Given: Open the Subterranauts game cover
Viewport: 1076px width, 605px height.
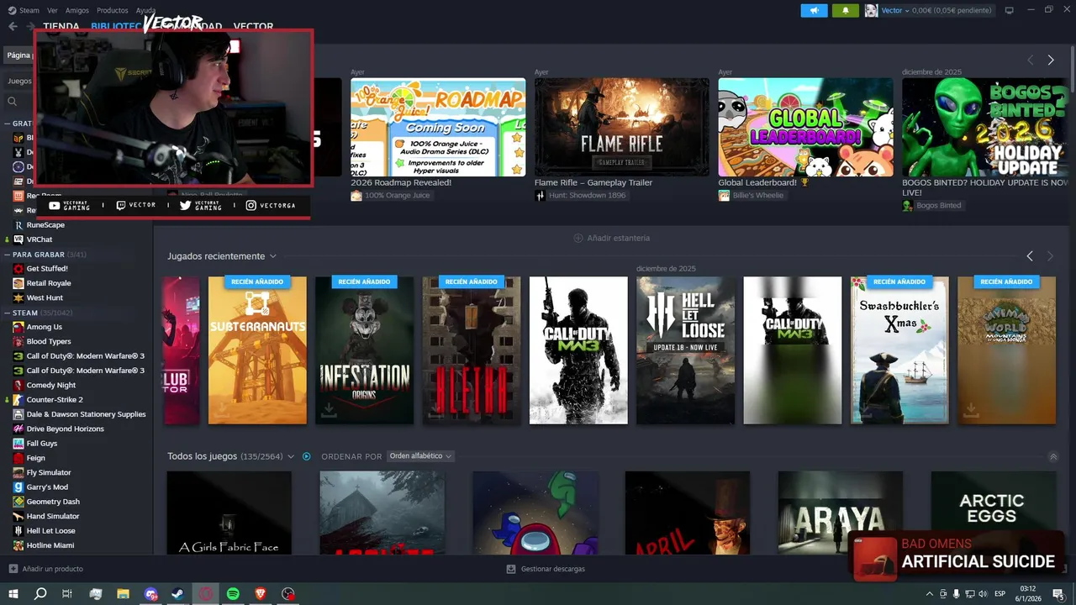Looking at the screenshot, I should click(x=257, y=350).
